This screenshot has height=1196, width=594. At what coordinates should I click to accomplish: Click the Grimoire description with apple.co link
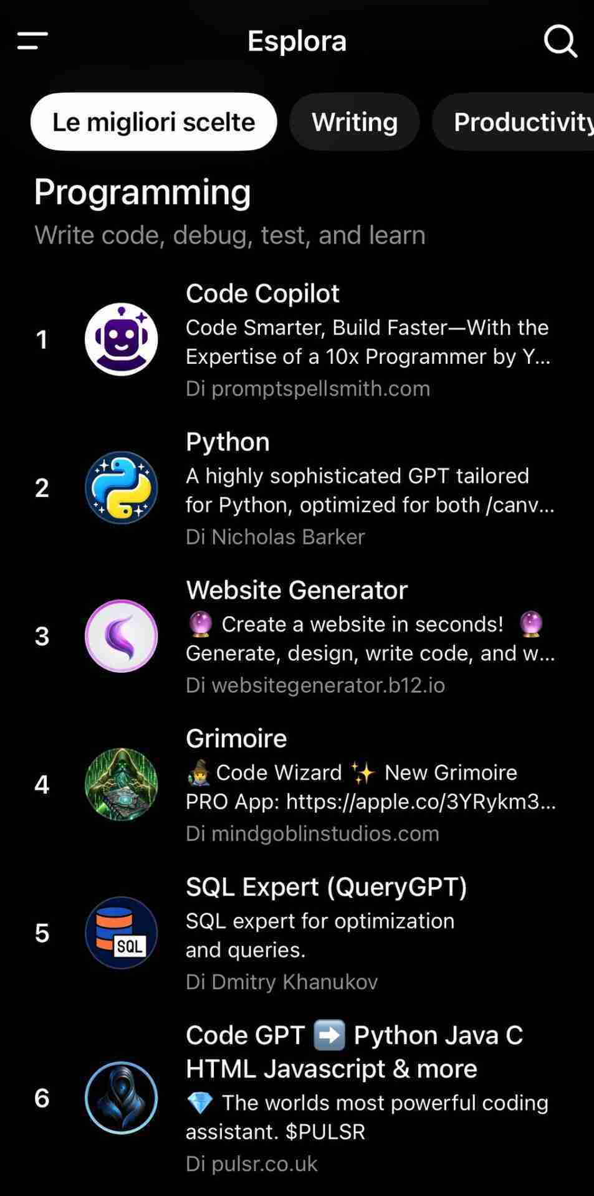[x=370, y=787]
